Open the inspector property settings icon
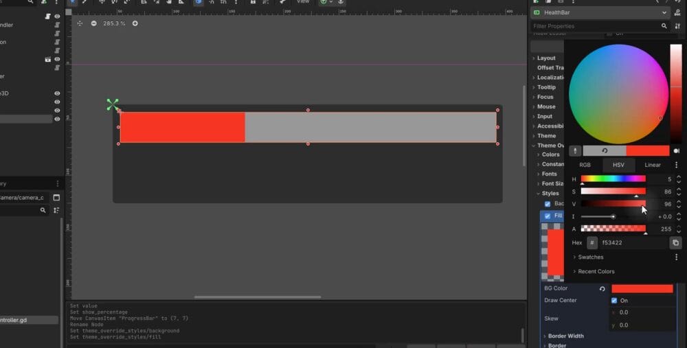 pyautogui.click(x=677, y=26)
